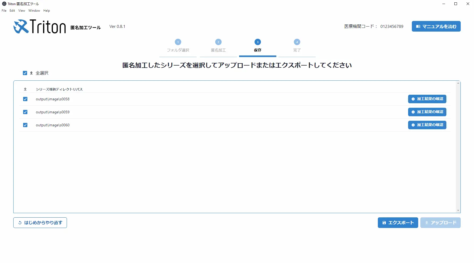The image size is (474, 263).
Task: Open the Window menu
Action: click(x=34, y=11)
